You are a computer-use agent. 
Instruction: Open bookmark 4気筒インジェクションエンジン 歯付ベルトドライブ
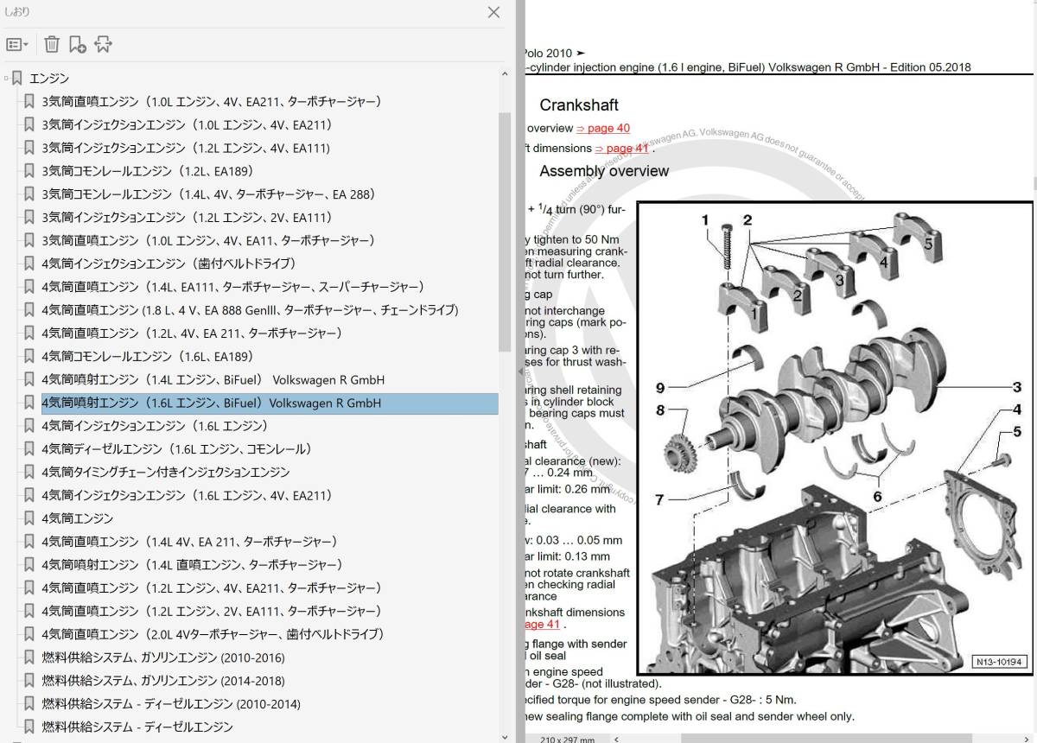tap(169, 264)
